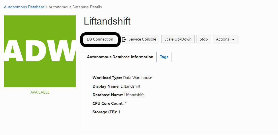Hit the Stop button
Viewport: 278px width, 135px height.
click(203, 39)
